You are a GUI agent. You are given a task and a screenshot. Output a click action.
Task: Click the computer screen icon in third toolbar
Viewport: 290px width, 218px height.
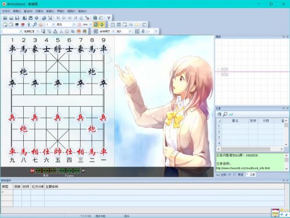43,31
